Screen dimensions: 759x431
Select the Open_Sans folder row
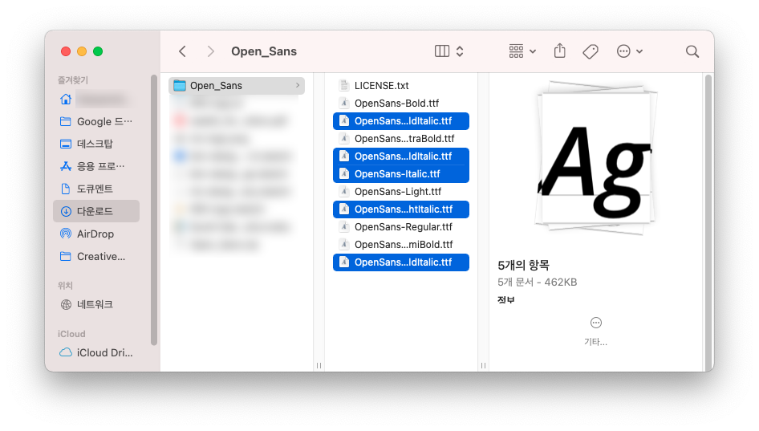(237, 86)
